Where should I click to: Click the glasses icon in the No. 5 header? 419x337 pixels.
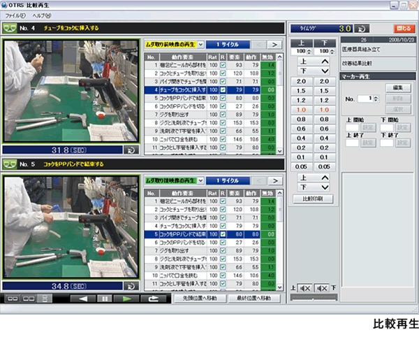10,164
